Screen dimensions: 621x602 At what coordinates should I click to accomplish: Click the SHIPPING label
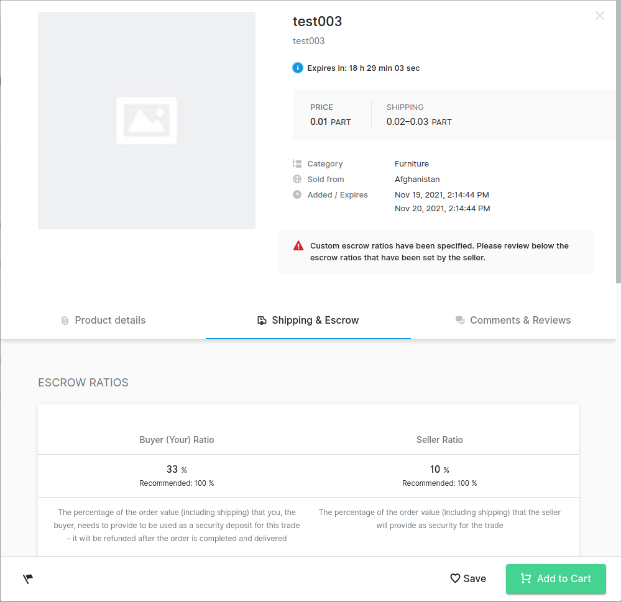coord(405,107)
